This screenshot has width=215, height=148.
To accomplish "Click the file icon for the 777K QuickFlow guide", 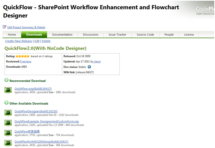I will coord(8,133).
